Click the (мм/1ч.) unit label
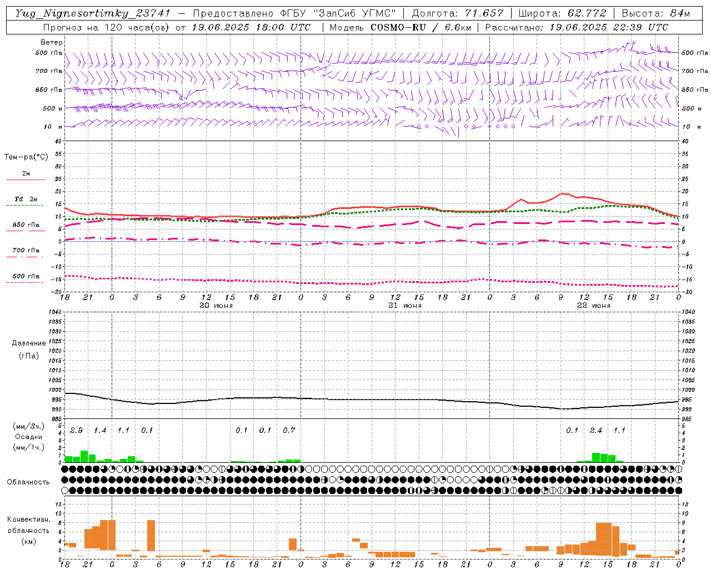This screenshot has width=711, height=569. click(x=28, y=447)
